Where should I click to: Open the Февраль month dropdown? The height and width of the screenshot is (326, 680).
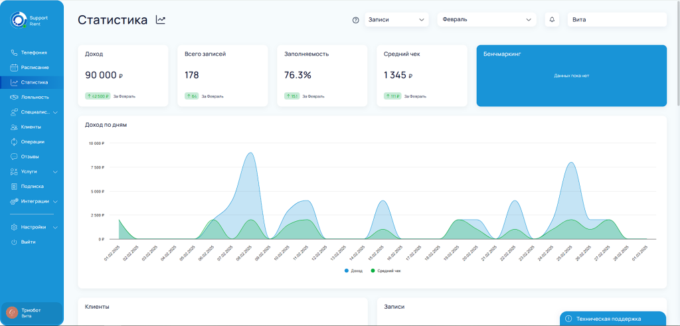click(x=486, y=20)
